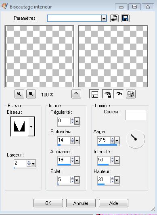157x215 pixels.
Task: Click the Ambiance value field showing 19
Action: tap(64, 160)
